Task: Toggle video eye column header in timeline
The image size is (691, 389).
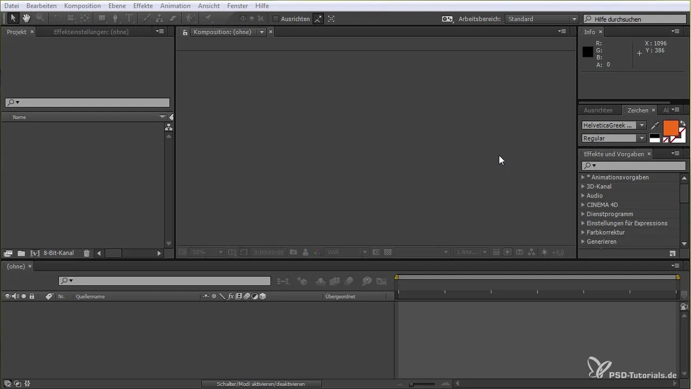Action: pos(8,296)
